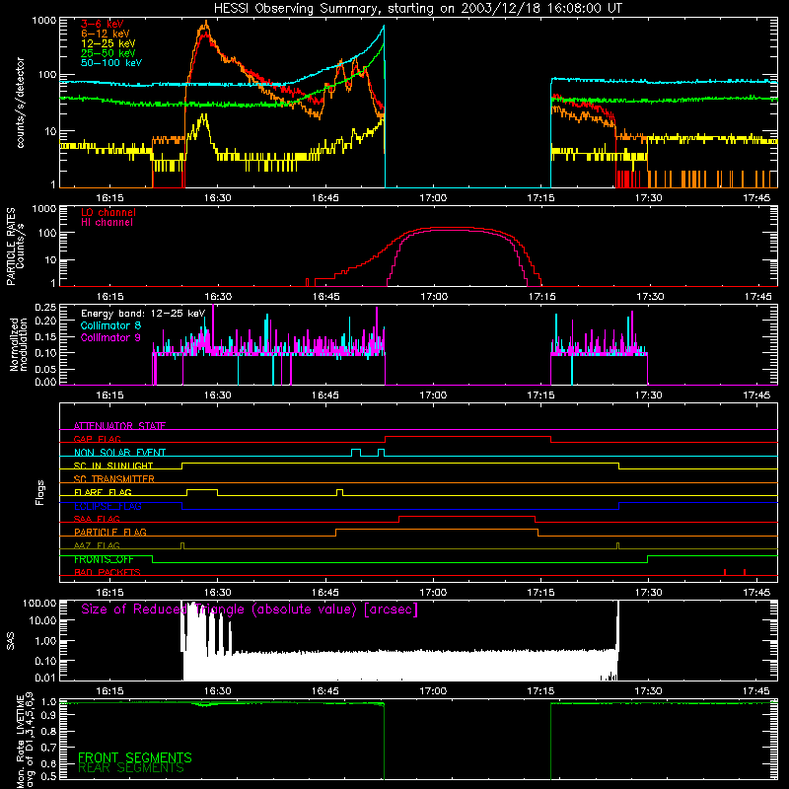Click 17:00 tick label under Flags panel
Image resolution: width=789 pixels, height=789 pixels.
(x=433, y=593)
